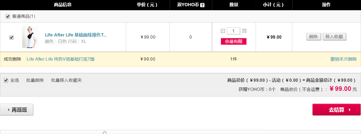Click 撤销本次删除 to undo the deletion

(344, 59)
